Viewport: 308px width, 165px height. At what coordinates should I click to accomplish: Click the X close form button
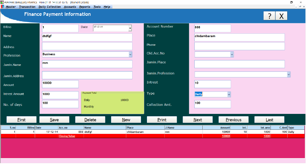pos(281,16)
